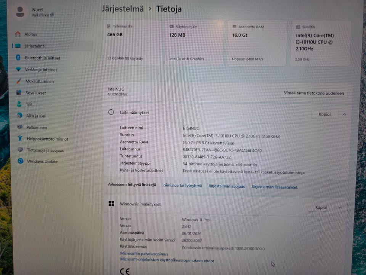The width and height of the screenshot is (366, 275).
Task: Open the Suoritin i3-10110U card
Action: tap(320, 44)
